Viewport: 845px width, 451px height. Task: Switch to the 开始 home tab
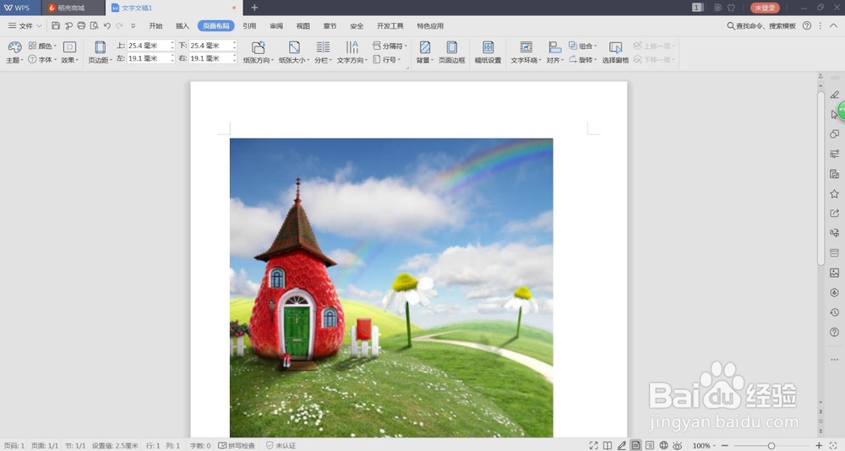(155, 26)
